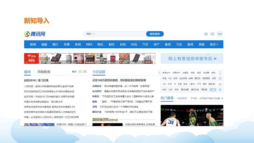
Task: Switch to the 要闻 tab
Action: (x=27, y=72)
